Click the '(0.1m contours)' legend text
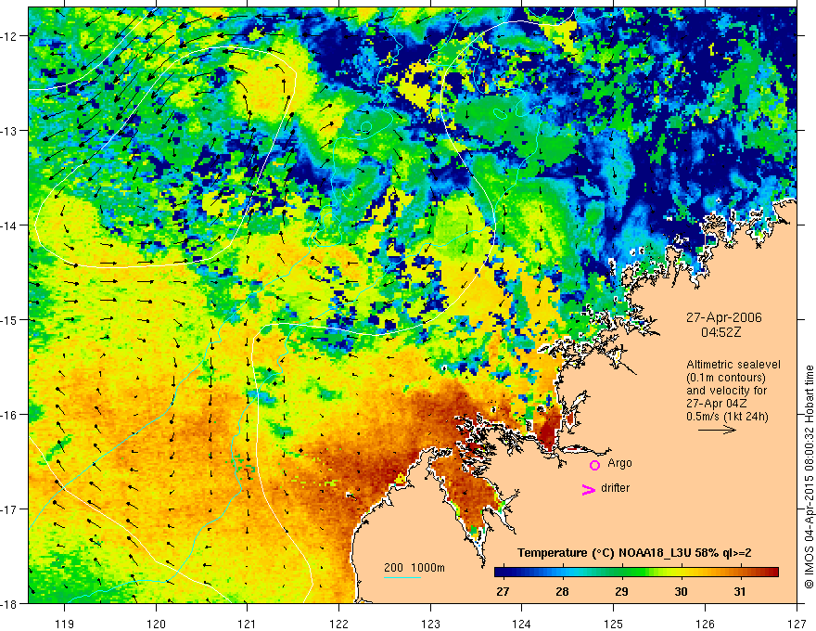Viewport: 816px width, 631px height. (x=726, y=378)
